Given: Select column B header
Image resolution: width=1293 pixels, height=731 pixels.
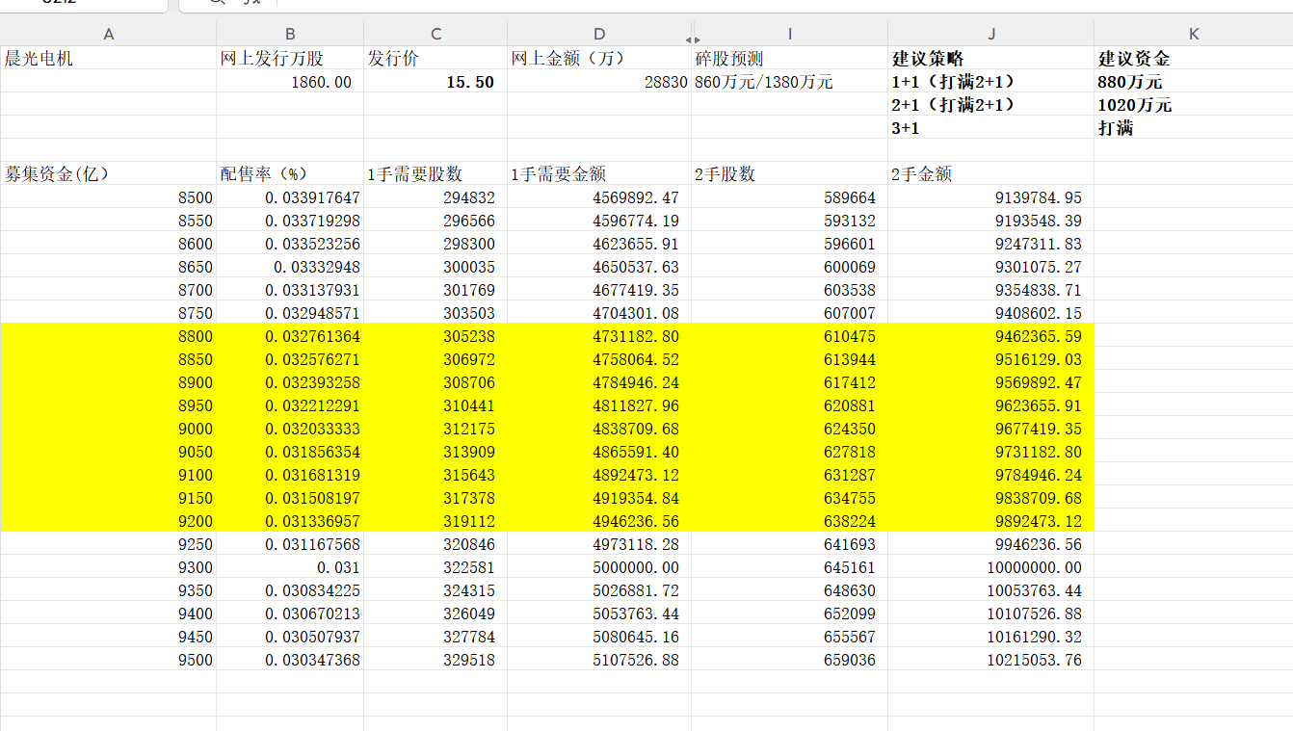Looking at the screenshot, I should click(290, 35).
